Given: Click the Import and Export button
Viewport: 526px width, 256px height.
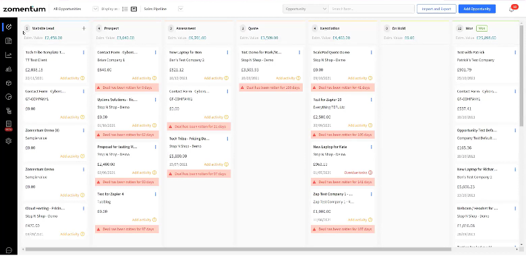Looking at the screenshot, I should tap(436, 9).
